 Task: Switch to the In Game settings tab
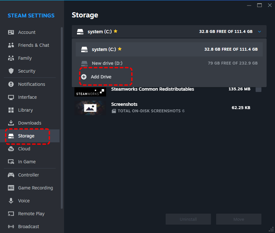(27, 162)
